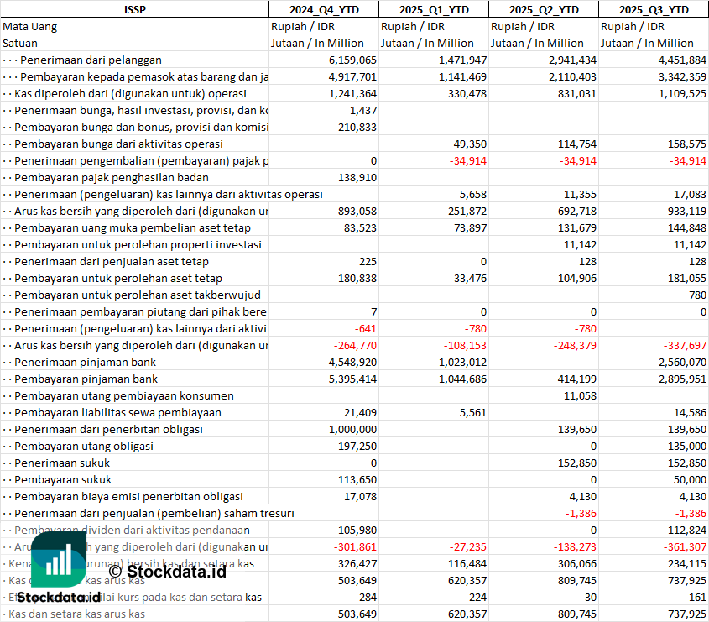Select cell value 144,848

[687, 227]
